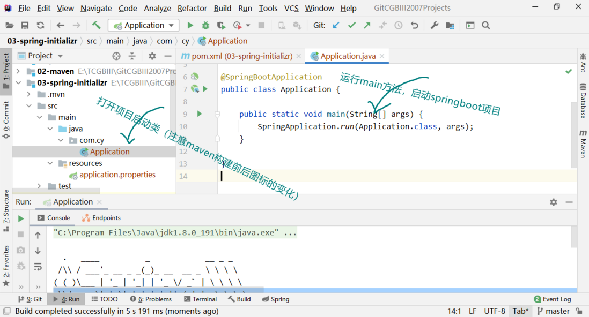Open the Terminal tool window
Image resolution: width=589 pixels, height=317 pixels.
click(x=200, y=299)
